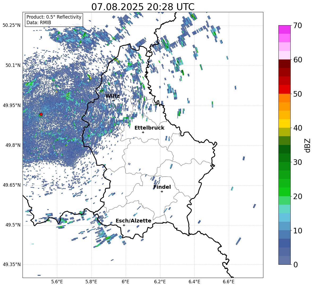Viewport: 314px width, 287px height.
Task: Select the Ettelbruck station cross marker
Action: tap(143, 132)
